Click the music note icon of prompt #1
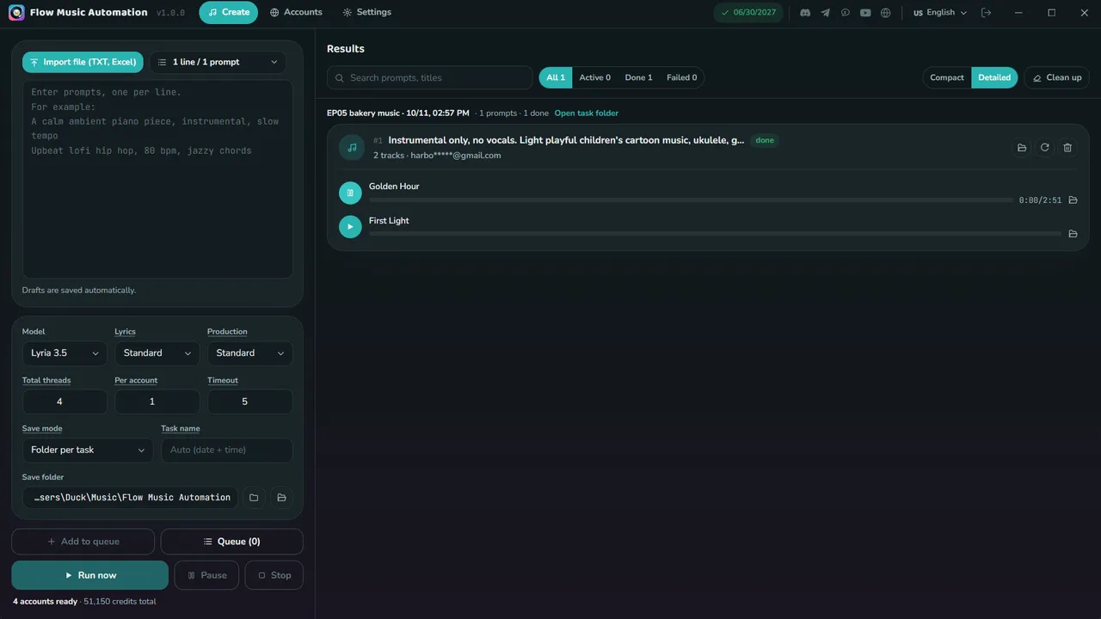This screenshot has width=1101, height=619. (352, 148)
